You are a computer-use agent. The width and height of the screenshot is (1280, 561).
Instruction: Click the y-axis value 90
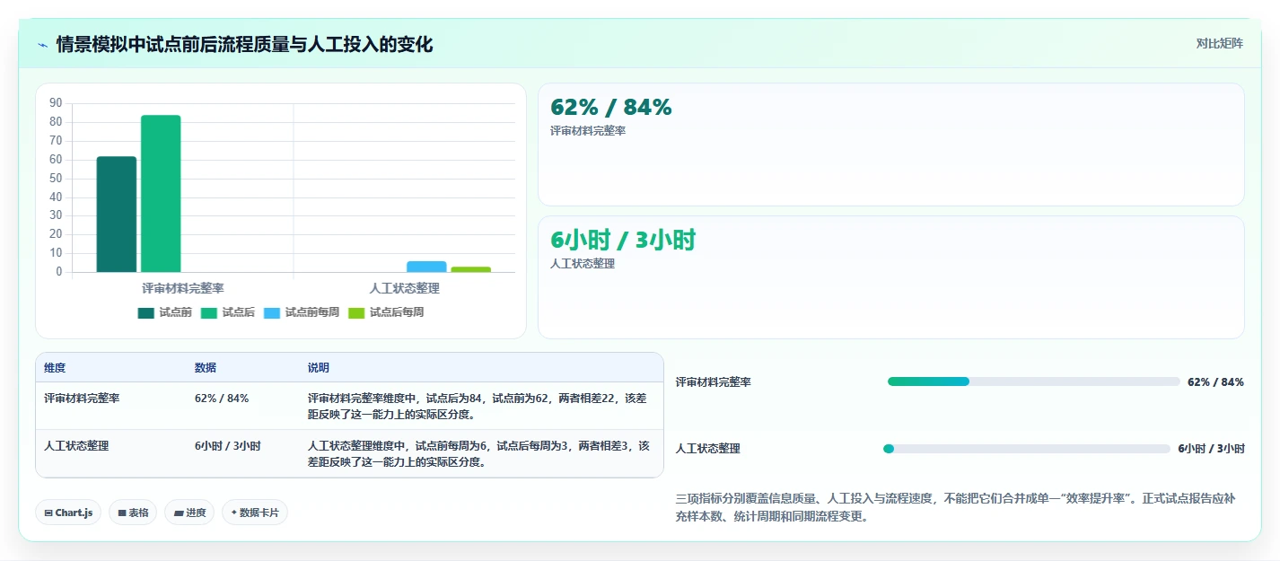tap(56, 103)
